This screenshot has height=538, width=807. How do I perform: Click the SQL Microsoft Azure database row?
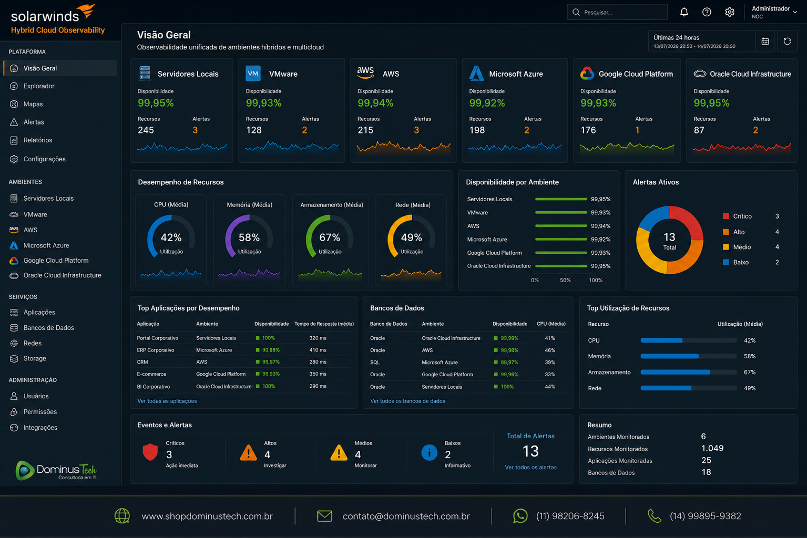tap(468, 363)
